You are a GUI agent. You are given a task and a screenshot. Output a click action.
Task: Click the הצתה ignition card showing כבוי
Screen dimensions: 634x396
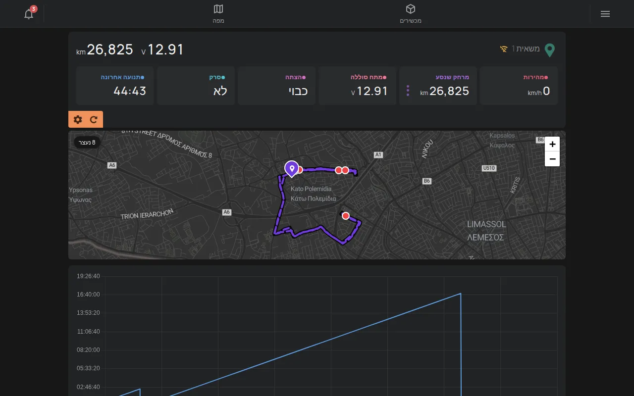277,86
